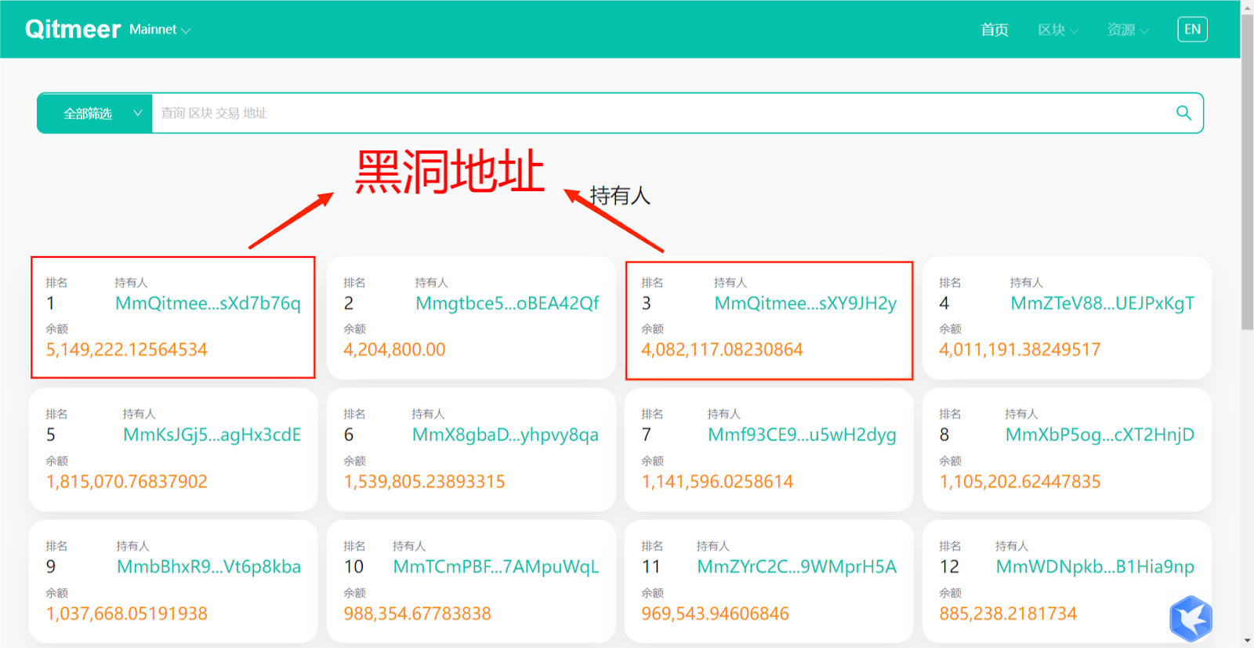Open holder address MmQitmee...sXY9JH2y

(x=805, y=303)
